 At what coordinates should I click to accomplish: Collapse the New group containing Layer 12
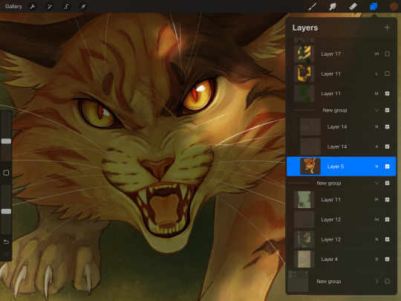click(376, 183)
